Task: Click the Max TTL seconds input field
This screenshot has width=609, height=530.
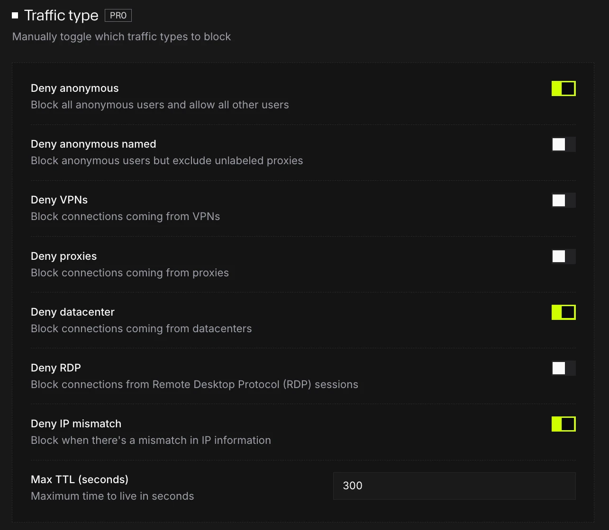Action: point(454,486)
